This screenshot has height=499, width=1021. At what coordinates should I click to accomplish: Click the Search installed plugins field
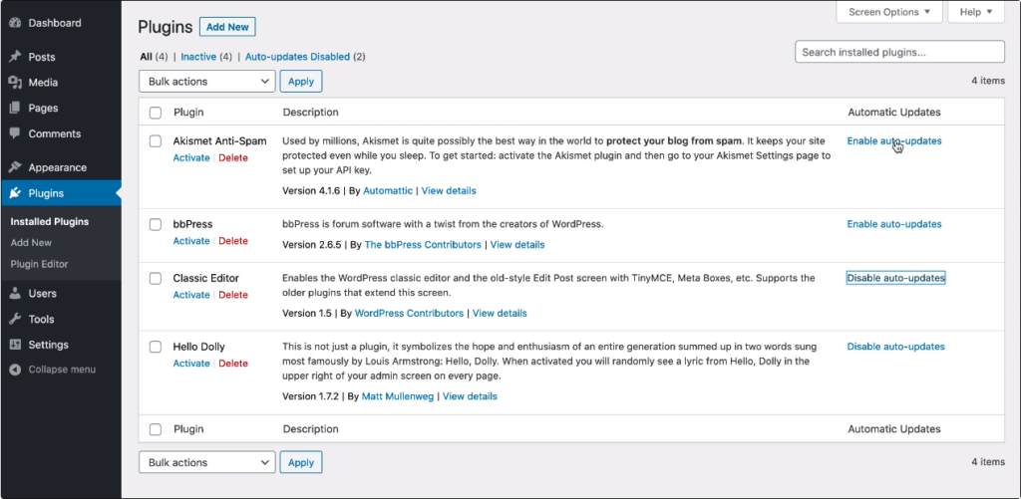pos(900,52)
